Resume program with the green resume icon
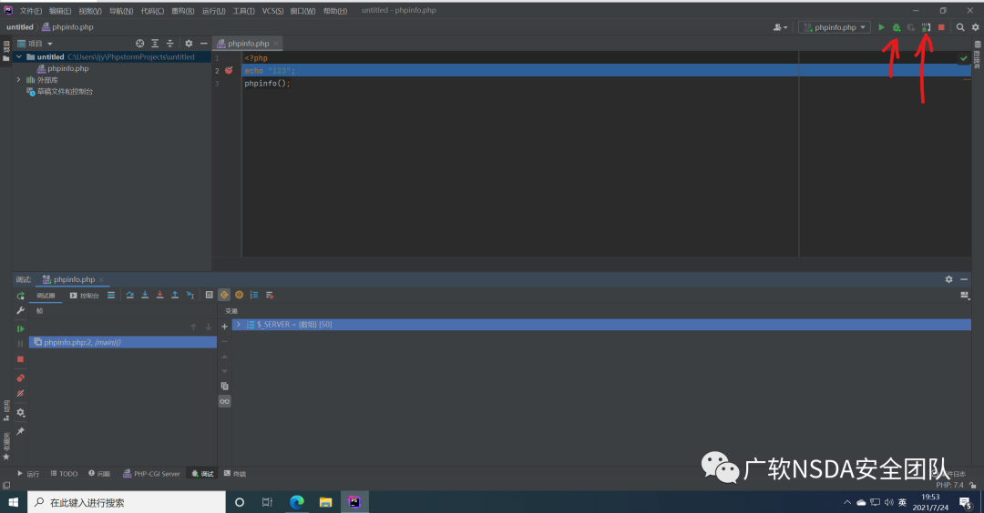This screenshot has height=513, width=984. coord(21,329)
